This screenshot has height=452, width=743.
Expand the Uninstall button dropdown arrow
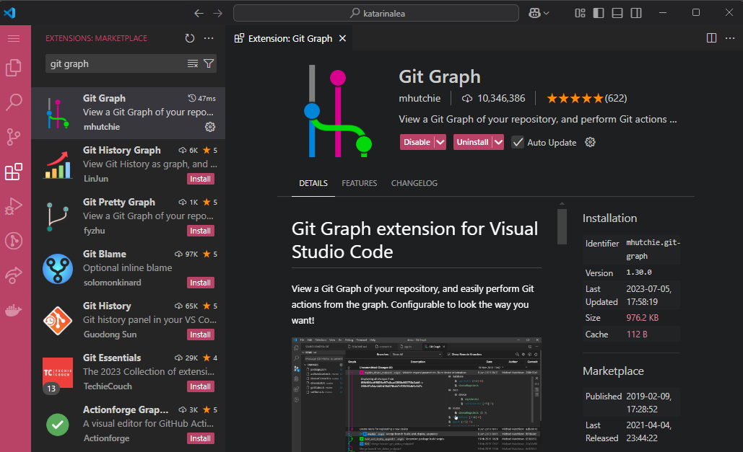(498, 142)
